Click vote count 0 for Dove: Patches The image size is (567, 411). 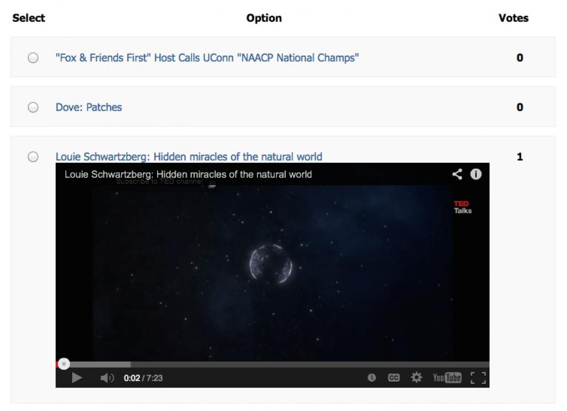tap(520, 107)
